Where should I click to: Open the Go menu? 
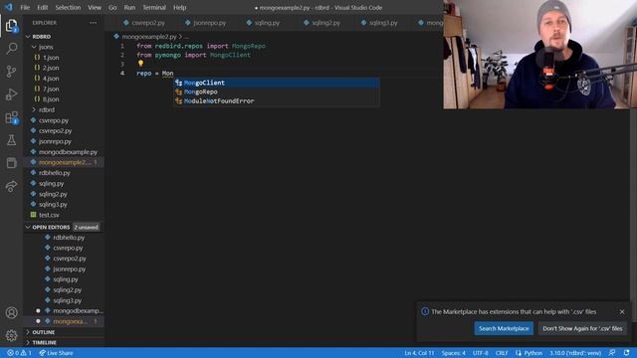[112, 7]
